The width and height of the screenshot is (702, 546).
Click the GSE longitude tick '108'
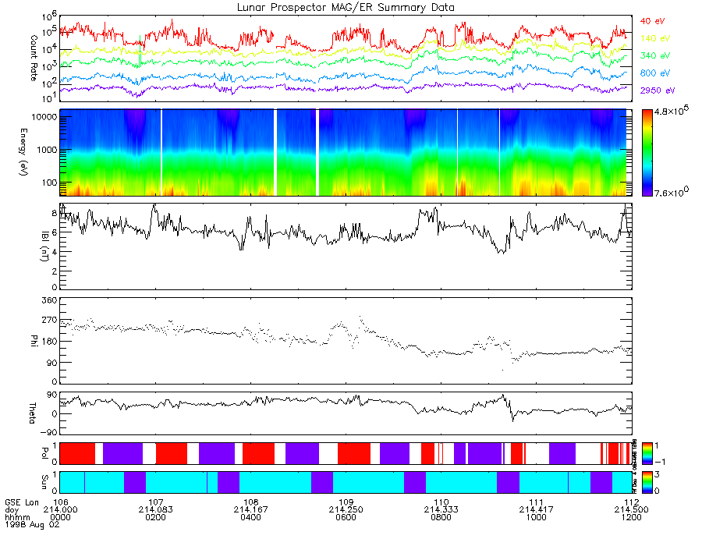250,502
